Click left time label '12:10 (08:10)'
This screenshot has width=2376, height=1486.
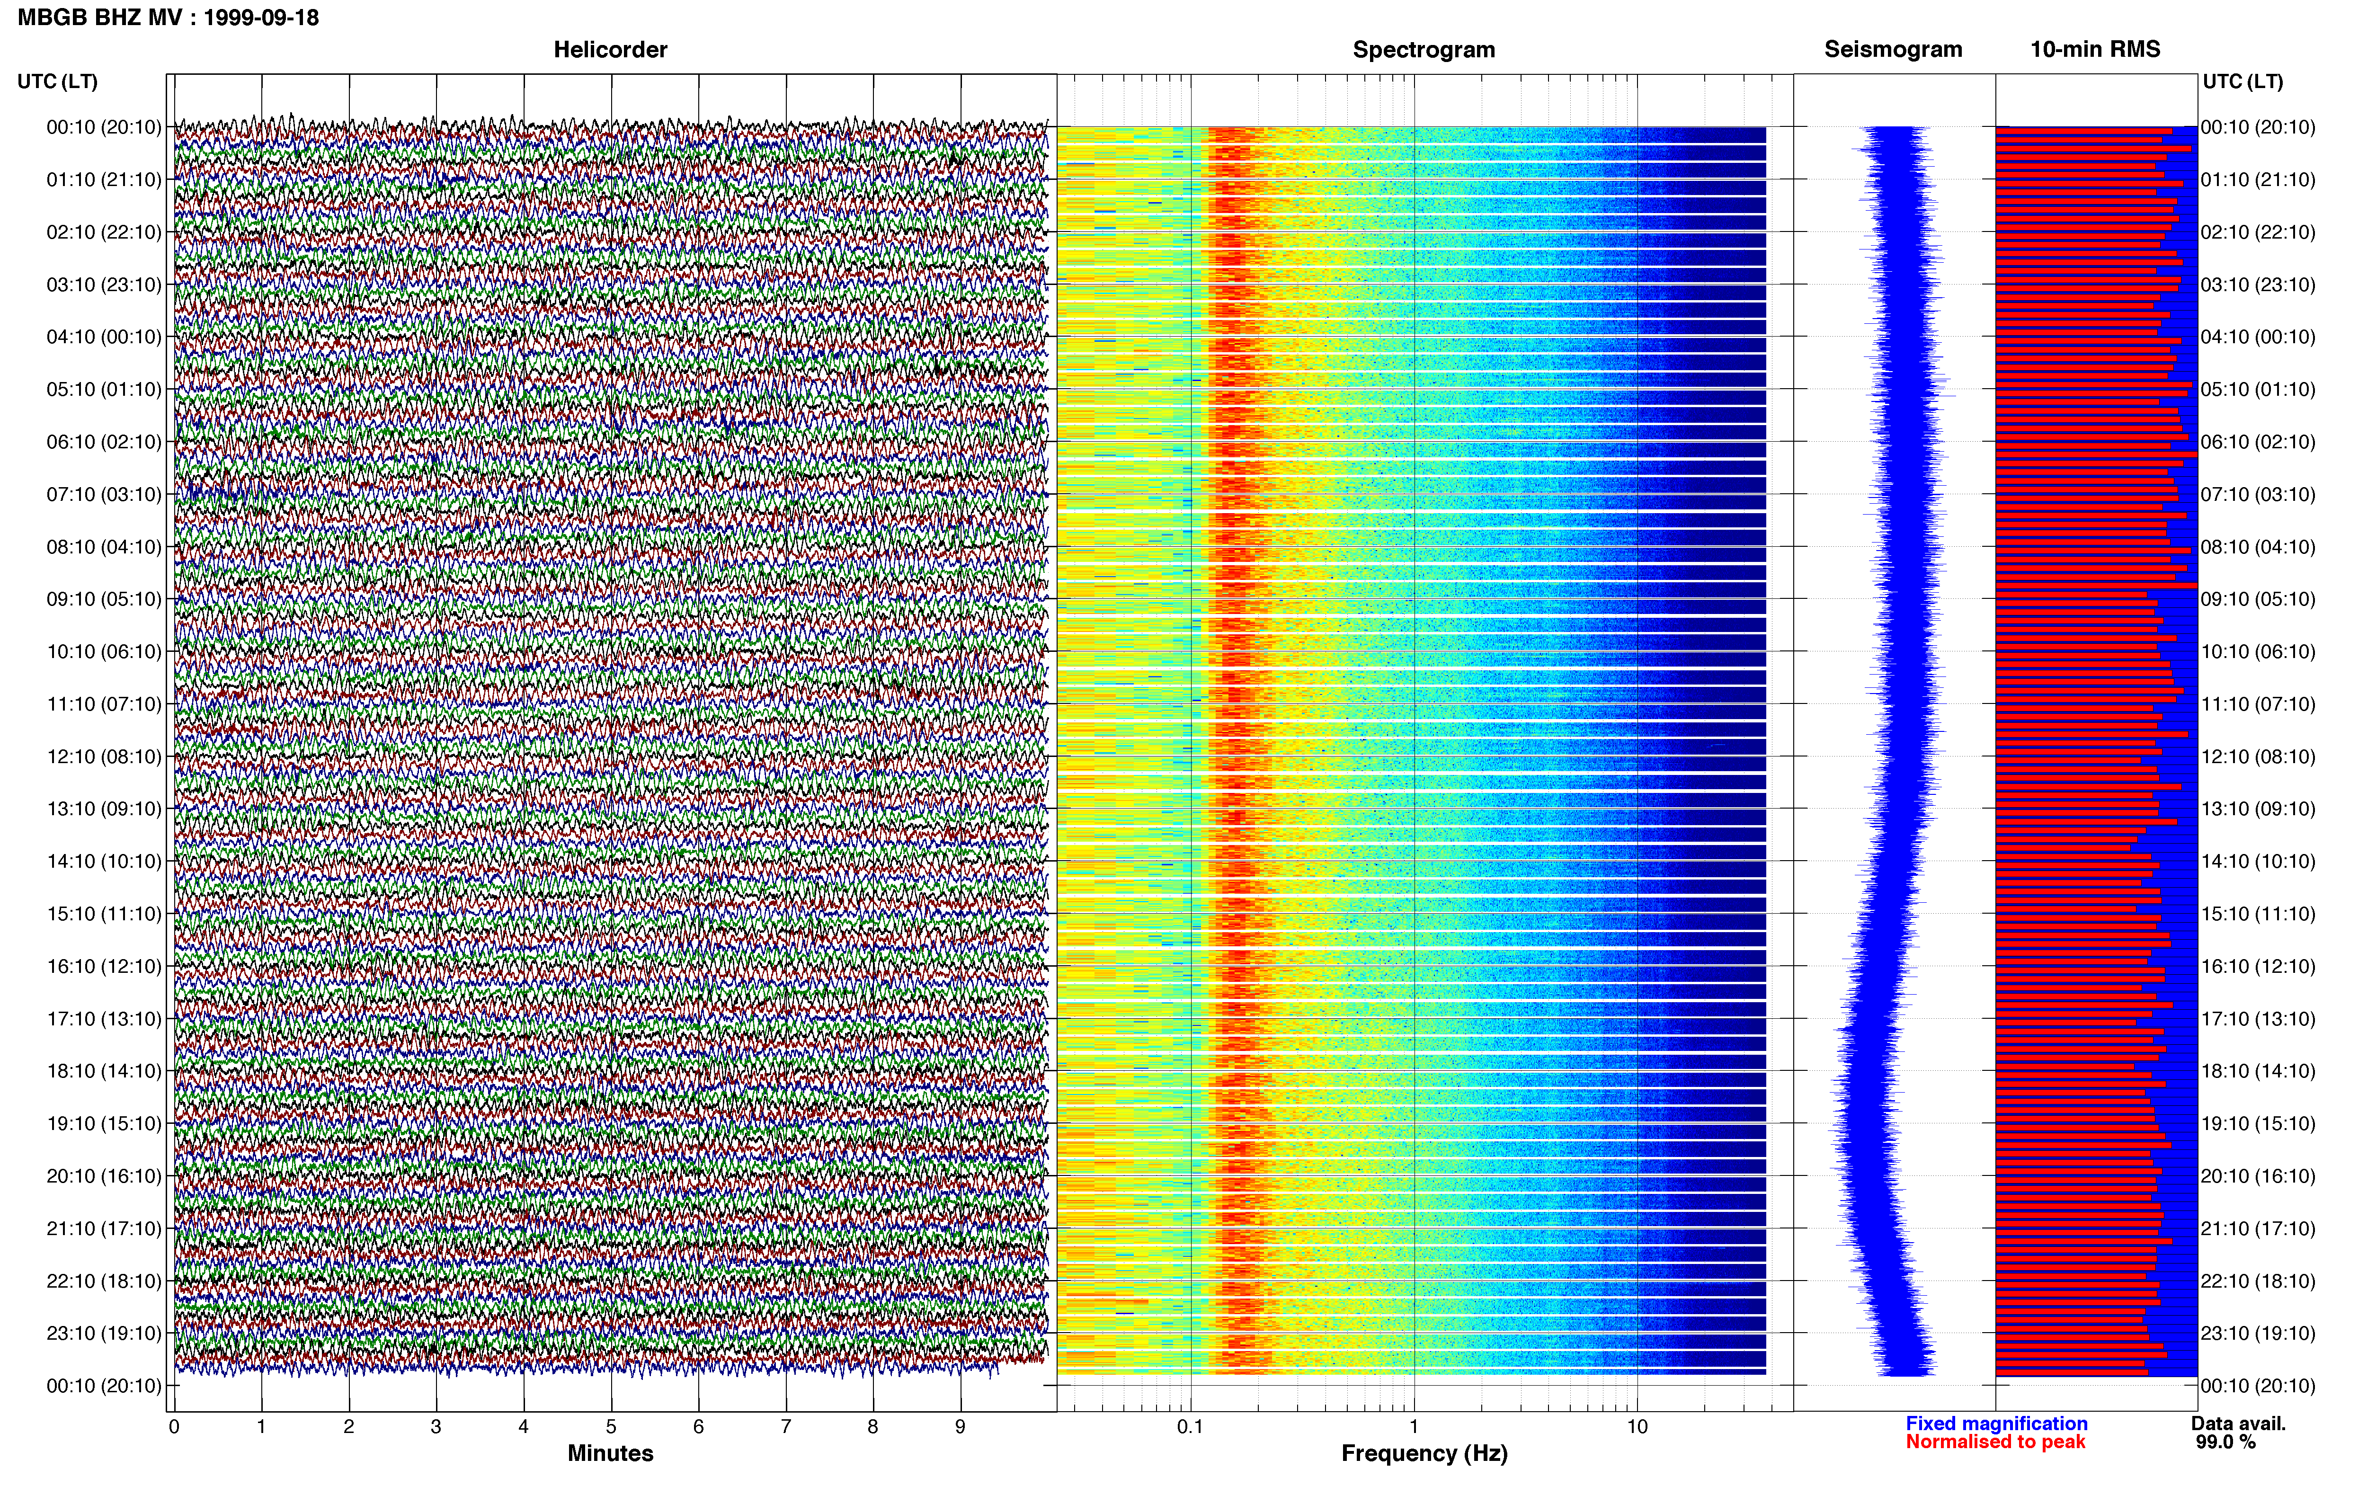(104, 757)
